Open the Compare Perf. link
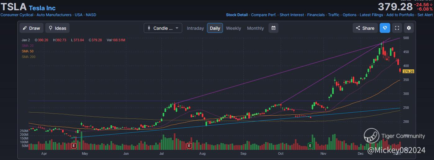The width and height of the screenshot is (434, 160). (264, 15)
